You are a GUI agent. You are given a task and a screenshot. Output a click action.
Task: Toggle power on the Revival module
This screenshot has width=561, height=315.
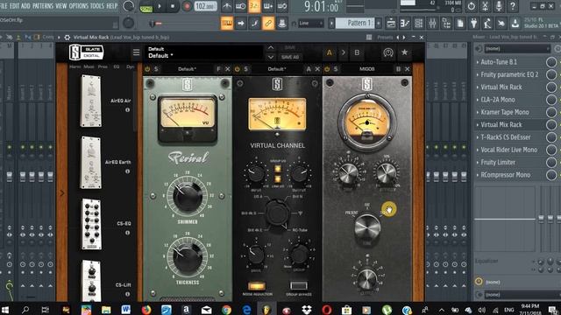(147, 69)
